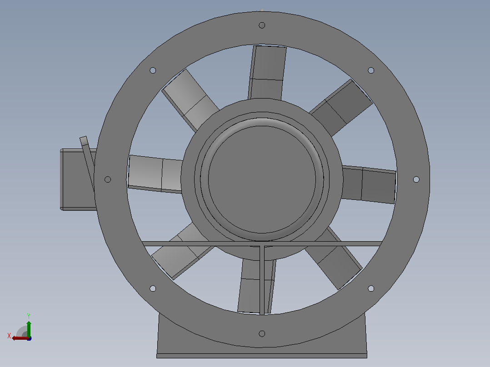Select the upper-right bolt hole on the flange
The width and height of the screenshot is (490, 367).
(x=371, y=70)
